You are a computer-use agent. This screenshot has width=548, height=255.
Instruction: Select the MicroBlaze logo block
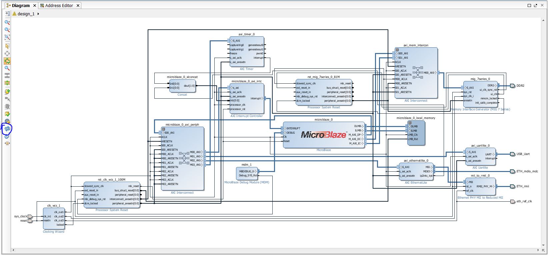pos(324,135)
